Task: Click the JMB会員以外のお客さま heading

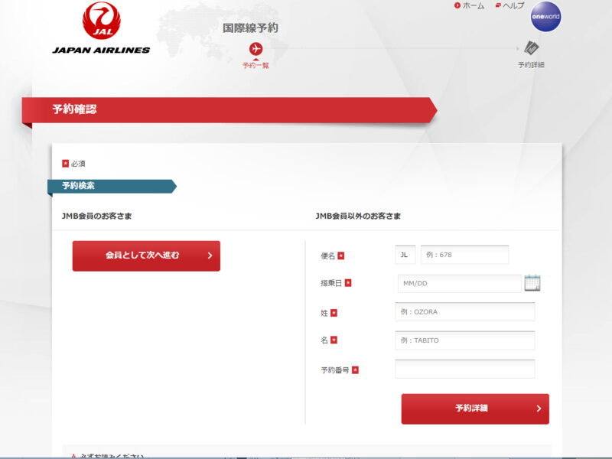Action: 358,216
